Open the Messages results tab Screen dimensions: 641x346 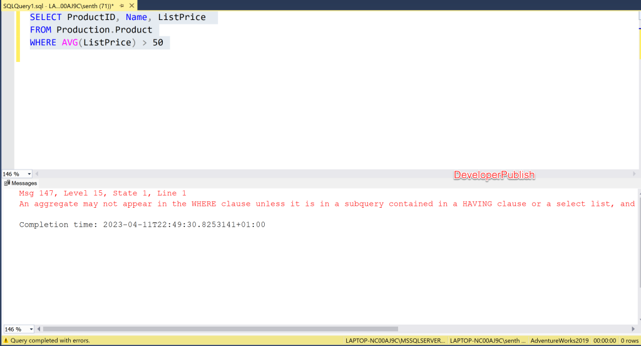pos(21,183)
